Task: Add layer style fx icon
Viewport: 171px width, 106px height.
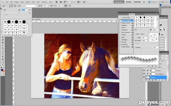Action: tap(149, 80)
